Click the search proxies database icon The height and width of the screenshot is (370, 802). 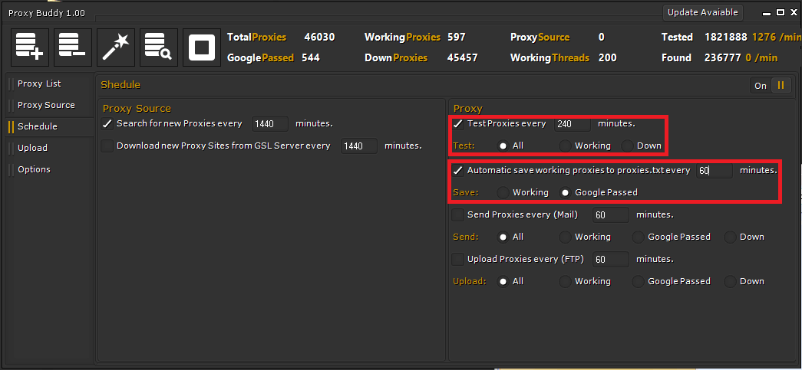(x=159, y=47)
